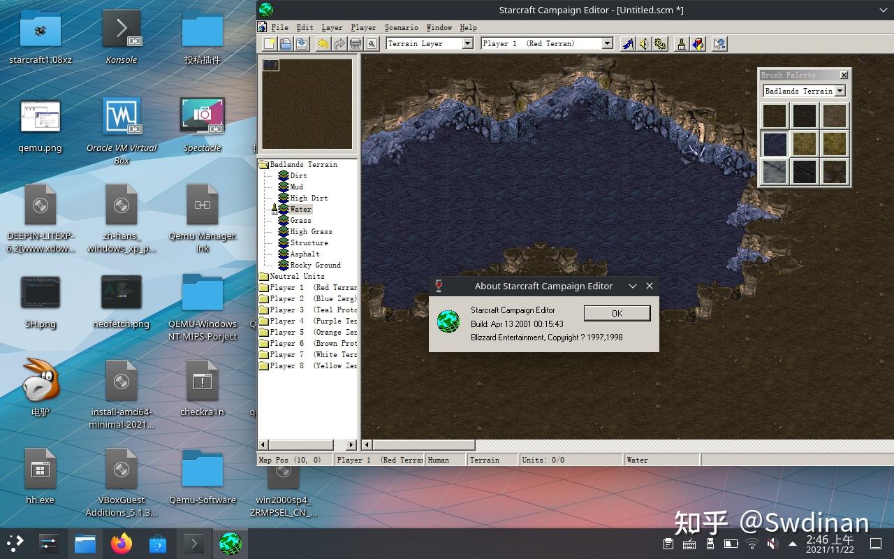Click the Show Desktop tray button
894x559 pixels.
point(875,544)
